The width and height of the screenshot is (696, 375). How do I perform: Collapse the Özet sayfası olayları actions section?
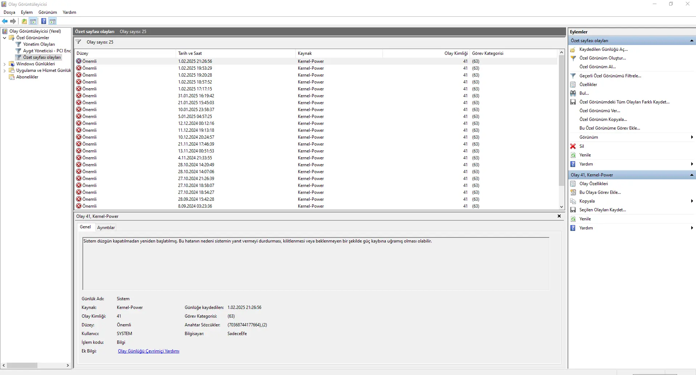pos(692,41)
